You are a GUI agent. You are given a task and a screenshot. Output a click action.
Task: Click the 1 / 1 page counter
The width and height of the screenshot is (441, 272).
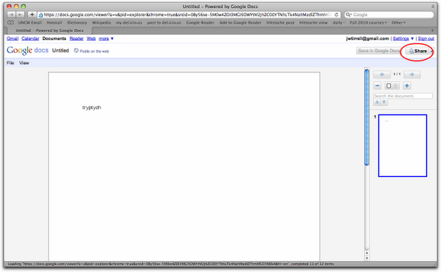click(x=397, y=74)
